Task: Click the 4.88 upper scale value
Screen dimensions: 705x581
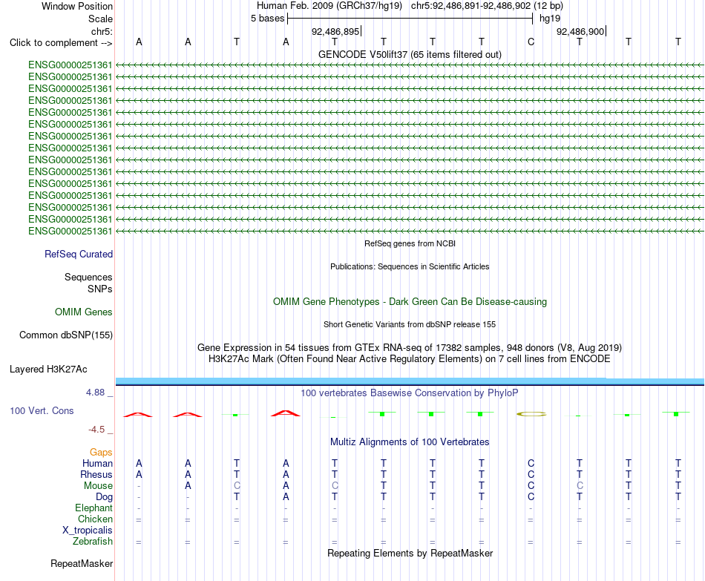Action: 95,392
